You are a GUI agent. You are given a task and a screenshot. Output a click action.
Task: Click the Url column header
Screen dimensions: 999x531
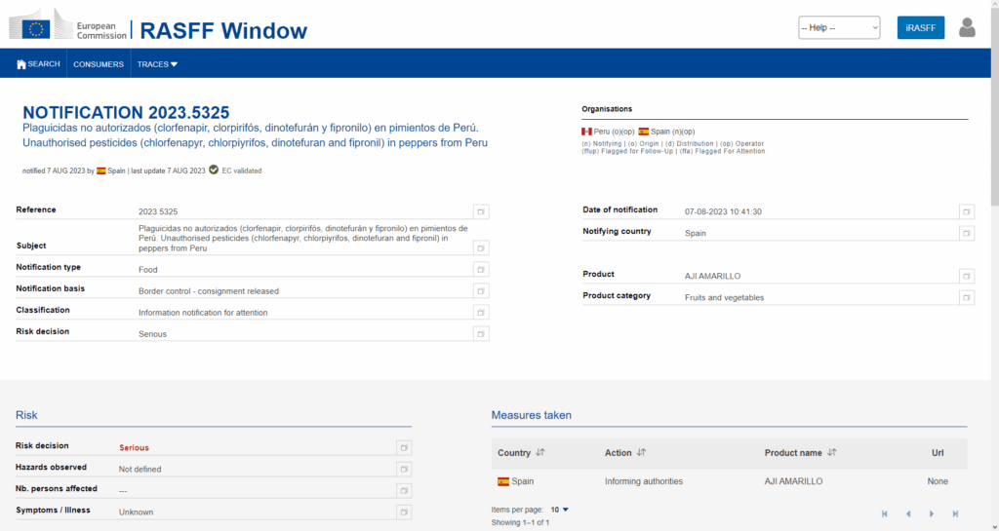pos(938,453)
